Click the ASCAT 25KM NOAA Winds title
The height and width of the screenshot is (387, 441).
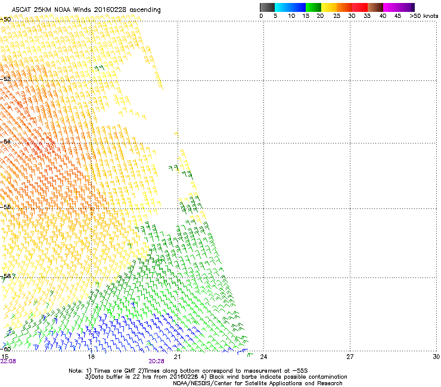[86, 10]
